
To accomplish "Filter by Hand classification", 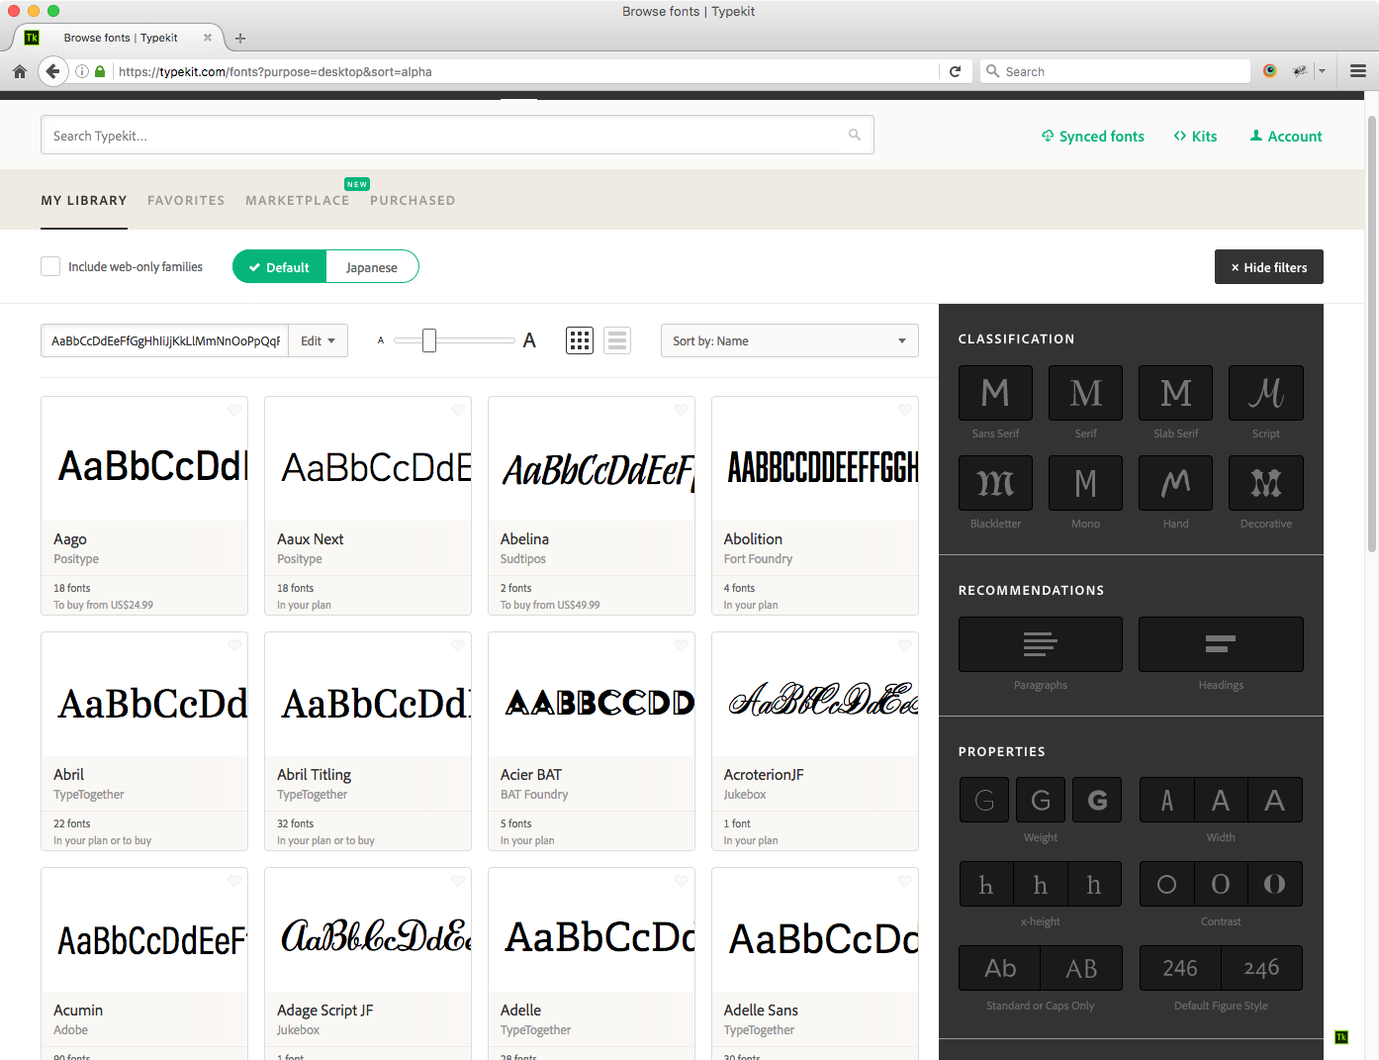I will click(x=1175, y=483).
